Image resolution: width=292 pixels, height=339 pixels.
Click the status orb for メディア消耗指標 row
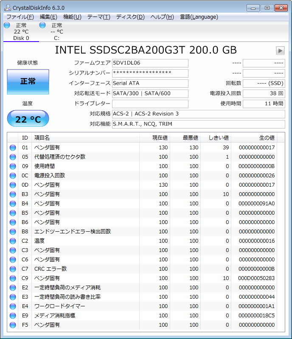pyautogui.click(x=13, y=315)
